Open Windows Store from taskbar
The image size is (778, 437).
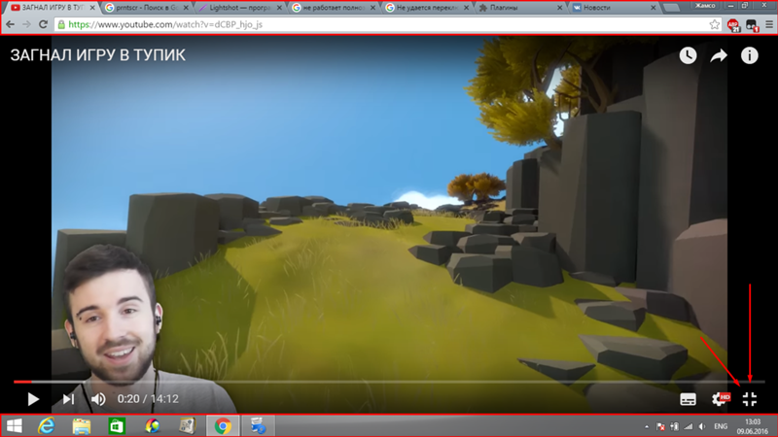(117, 425)
